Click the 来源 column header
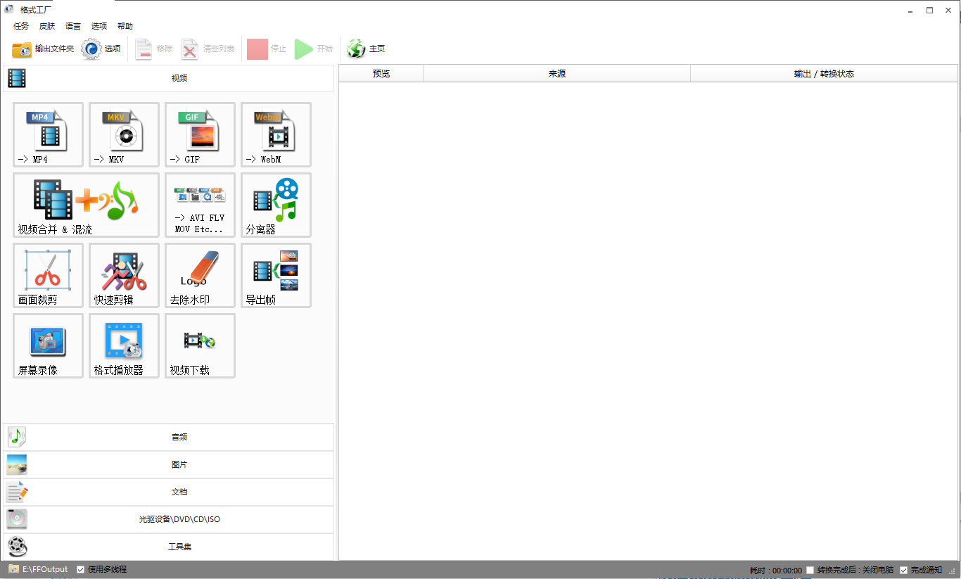 (x=557, y=73)
